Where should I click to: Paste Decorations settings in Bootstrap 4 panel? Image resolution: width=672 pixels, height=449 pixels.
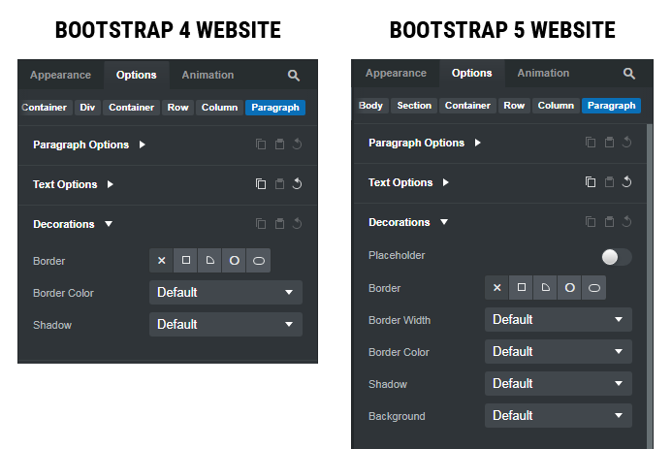[279, 224]
